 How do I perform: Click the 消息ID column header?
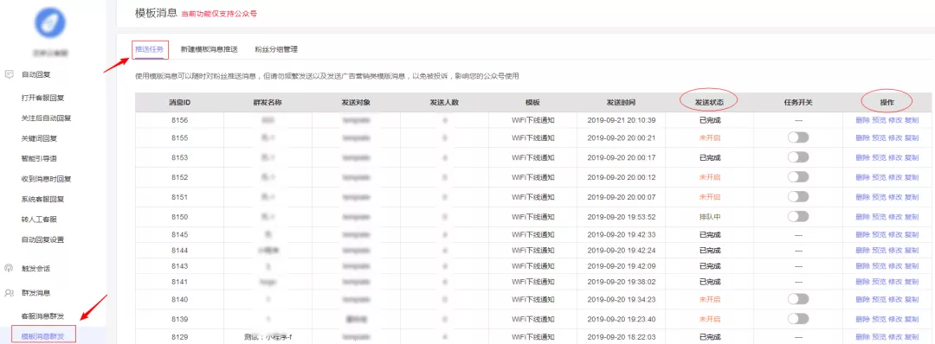click(179, 102)
